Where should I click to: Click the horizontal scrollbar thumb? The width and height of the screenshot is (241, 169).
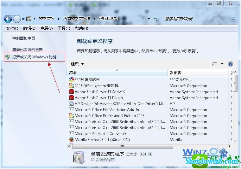(x=123, y=146)
